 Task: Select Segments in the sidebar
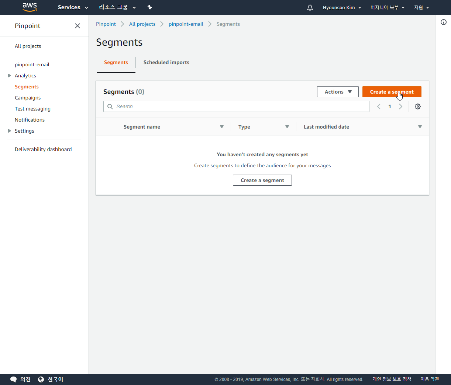click(27, 87)
